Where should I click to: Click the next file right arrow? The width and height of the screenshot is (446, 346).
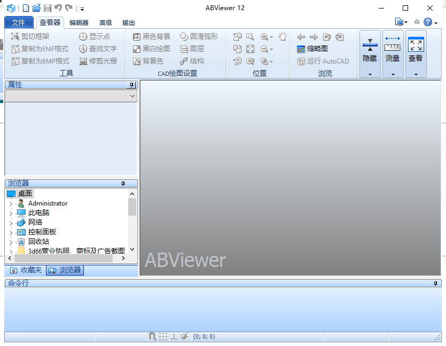coord(314,37)
